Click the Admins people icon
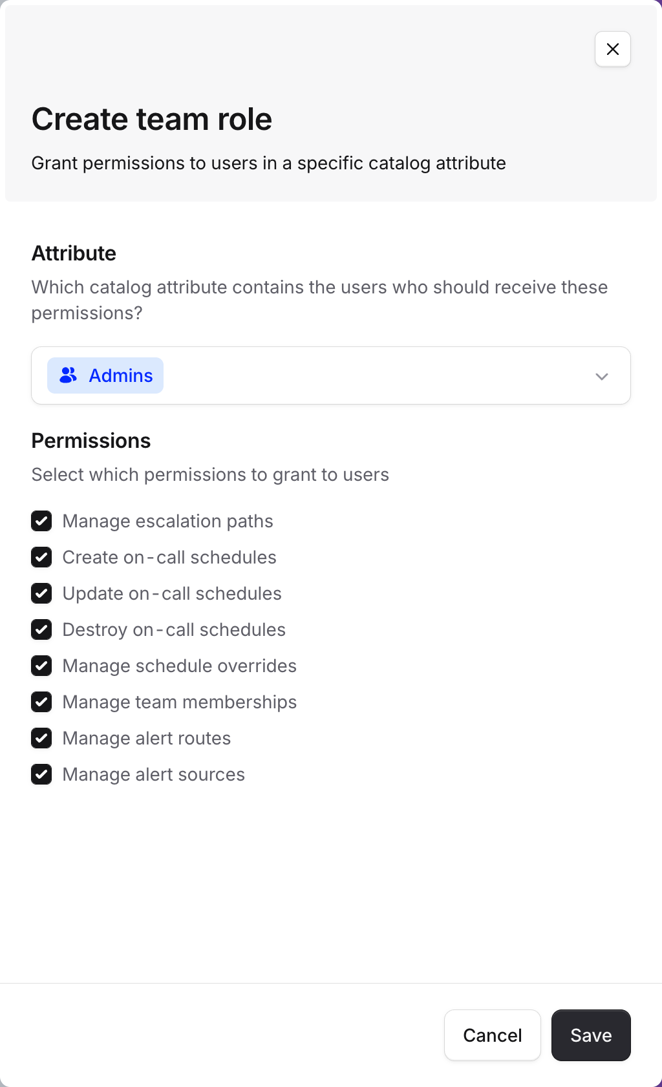Image resolution: width=662 pixels, height=1087 pixels. pyautogui.click(x=68, y=375)
